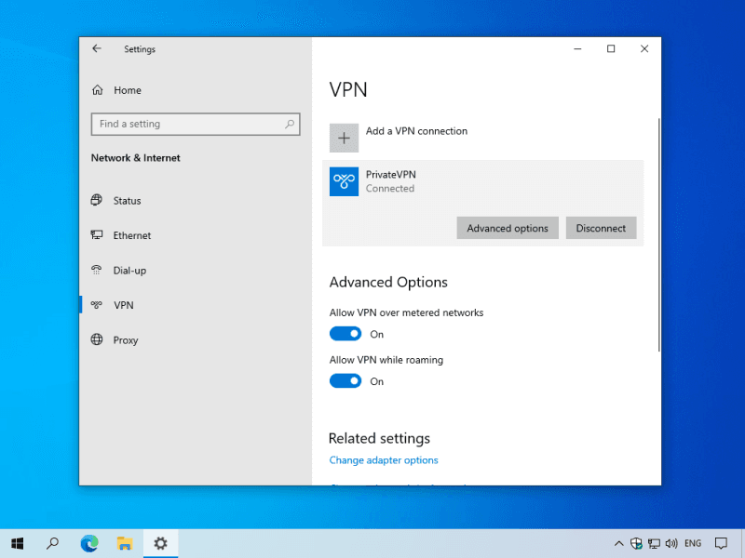Image resolution: width=745 pixels, height=558 pixels.
Task: Click the Status globe icon
Action: pos(97,201)
